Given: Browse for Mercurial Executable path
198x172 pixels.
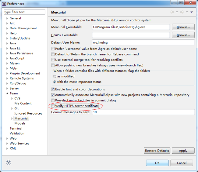Looking at the screenshot, I should [183, 27].
